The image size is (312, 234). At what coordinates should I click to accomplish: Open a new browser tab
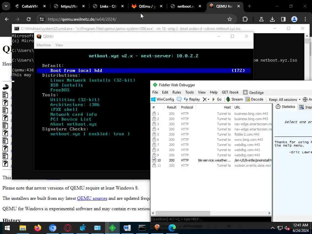249,6
